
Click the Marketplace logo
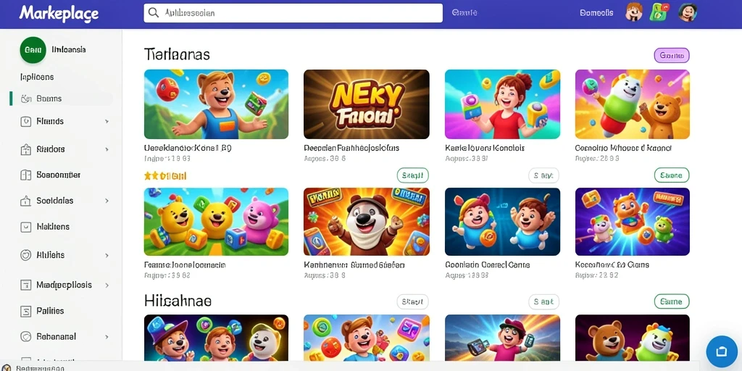click(x=59, y=13)
